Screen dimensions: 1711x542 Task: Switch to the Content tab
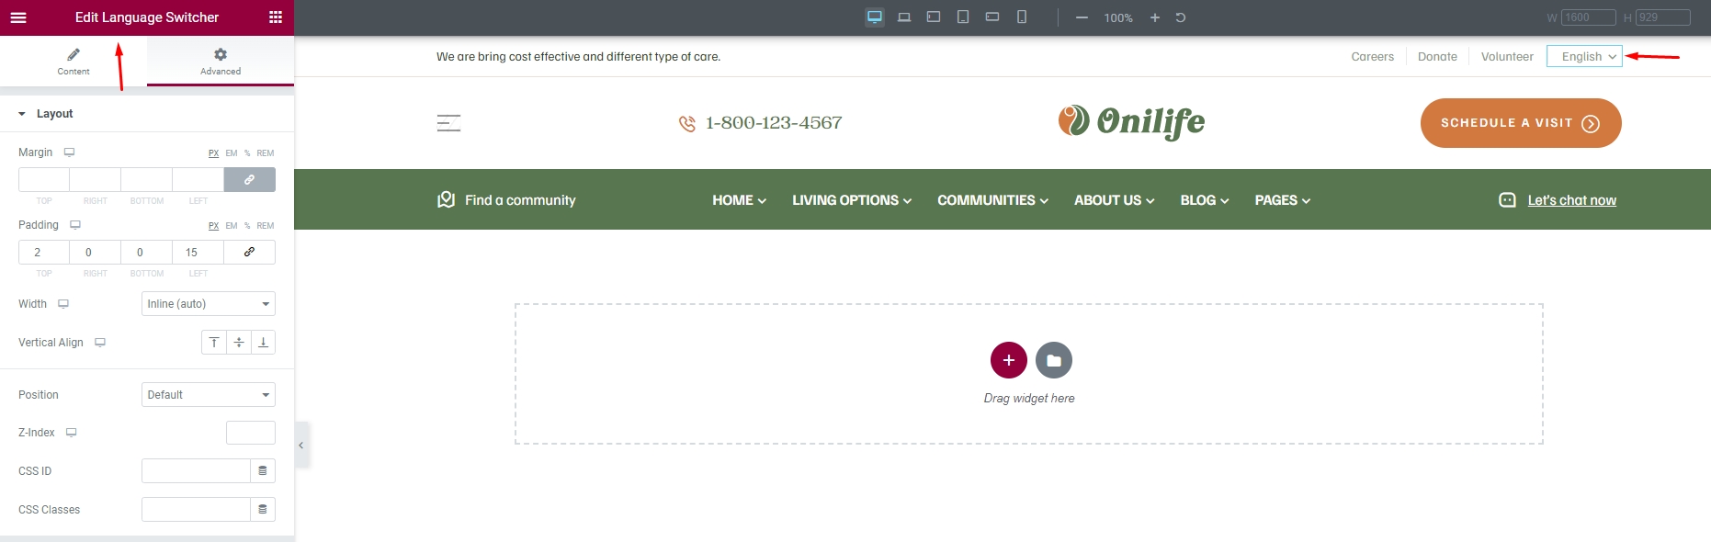(x=74, y=62)
